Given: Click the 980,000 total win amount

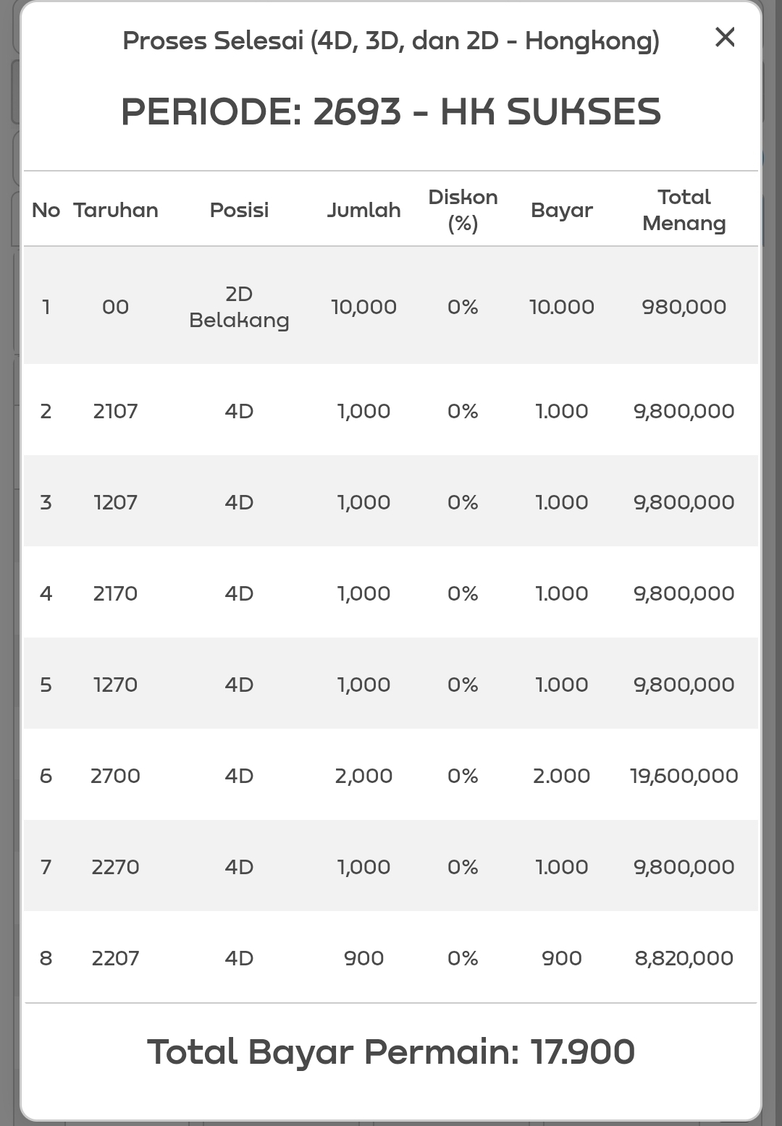Looking at the screenshot, I should pos(684,307).
